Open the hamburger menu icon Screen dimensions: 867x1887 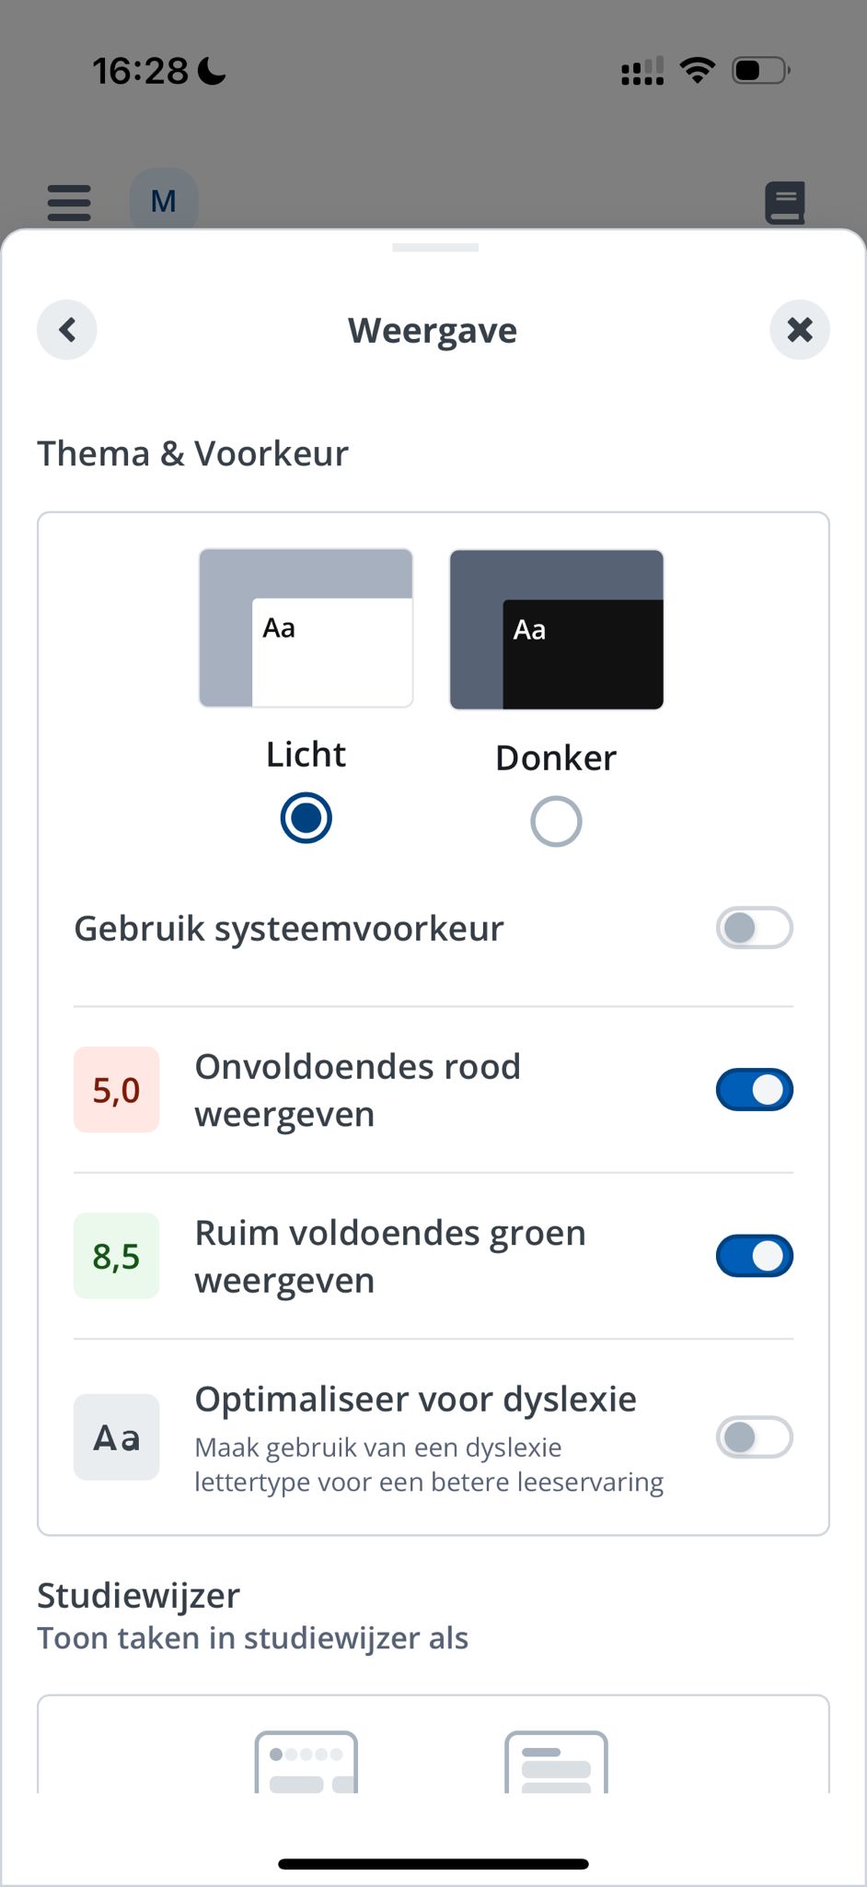[x=69, y=203]
